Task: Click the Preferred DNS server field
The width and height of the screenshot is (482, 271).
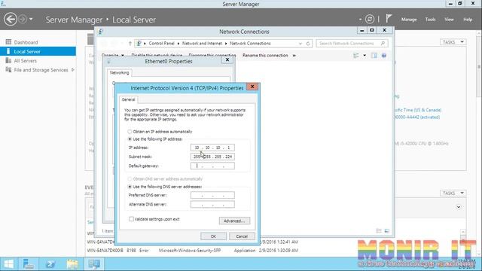Action: 212,195
